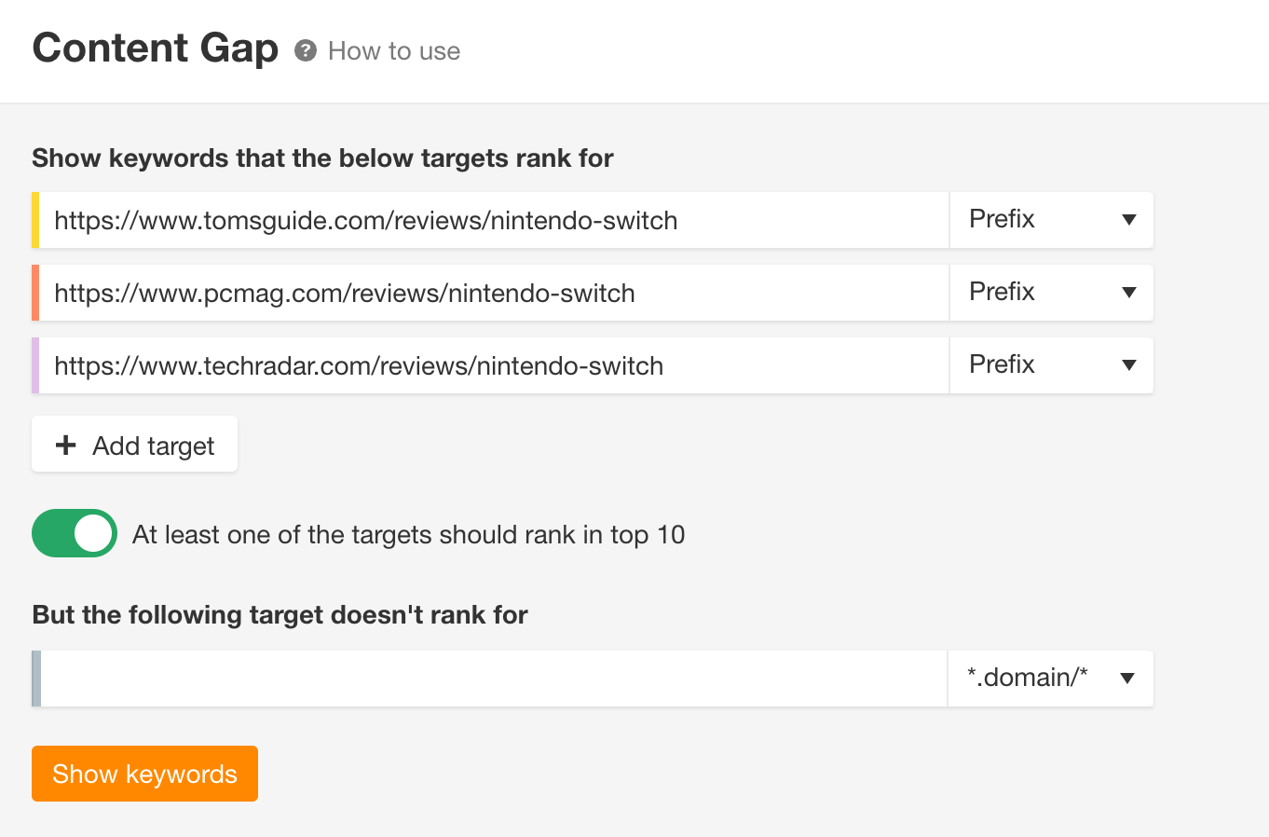This screenshot has width=1269, height=837.
Task: Click the Add target button
Action: 134,444
